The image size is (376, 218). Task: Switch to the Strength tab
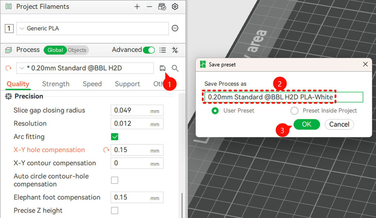coord(56,84)
